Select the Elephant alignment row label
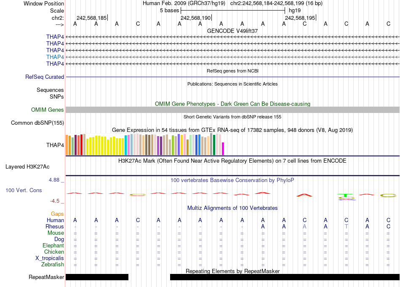This screenshot has width=400, height=287. [53, 246]
